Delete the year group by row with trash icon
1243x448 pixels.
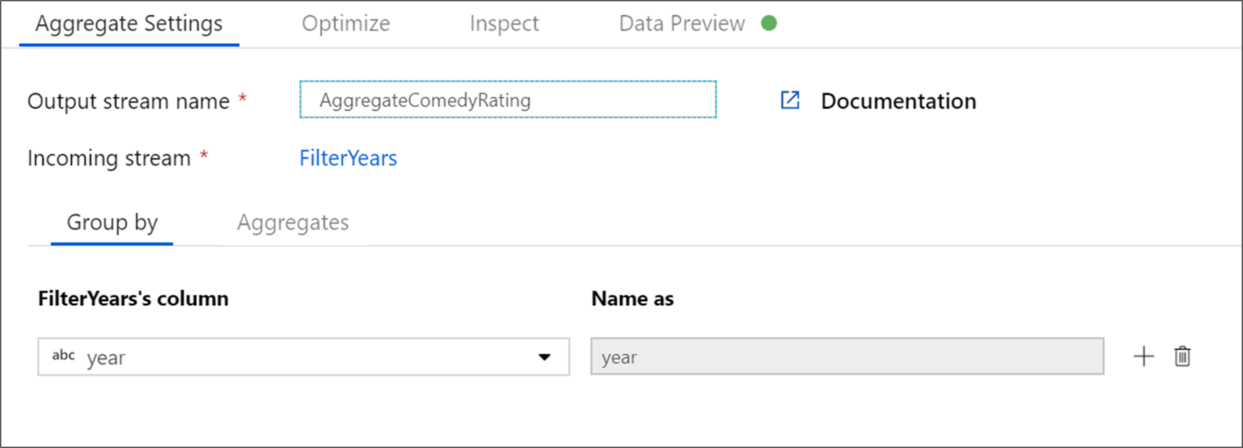[1182, 356]
